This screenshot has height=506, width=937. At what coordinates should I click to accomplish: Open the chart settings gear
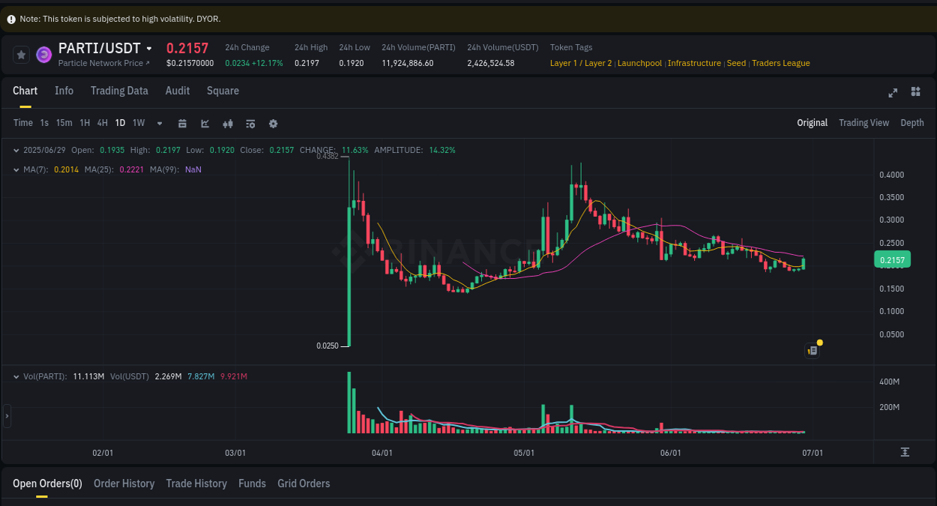tap(273, 123)
